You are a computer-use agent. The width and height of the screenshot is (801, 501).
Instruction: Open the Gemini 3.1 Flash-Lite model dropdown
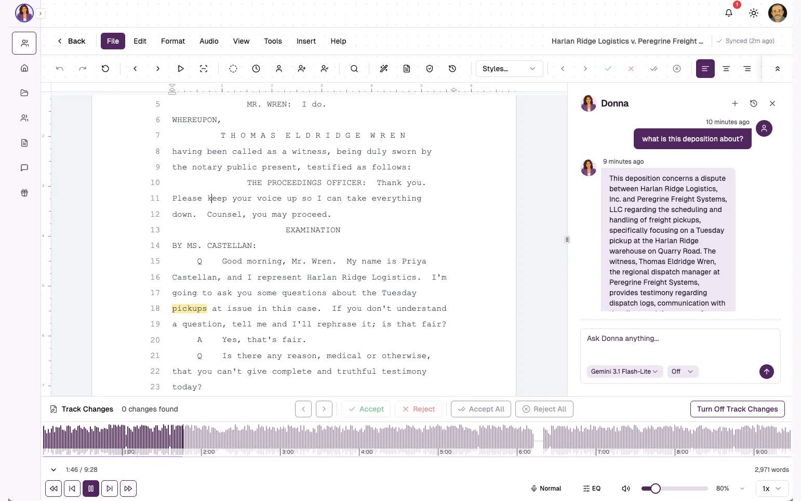(625, 372)
